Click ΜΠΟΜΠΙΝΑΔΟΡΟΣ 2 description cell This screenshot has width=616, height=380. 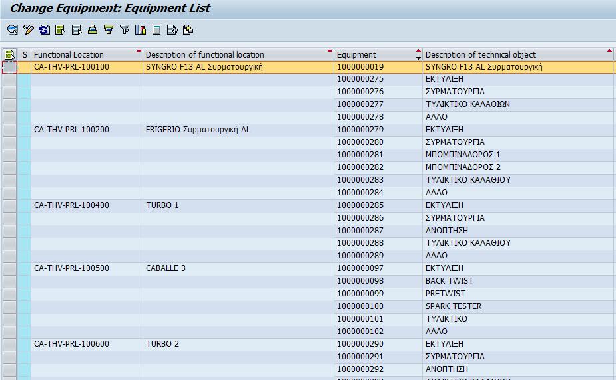[518, 167]
